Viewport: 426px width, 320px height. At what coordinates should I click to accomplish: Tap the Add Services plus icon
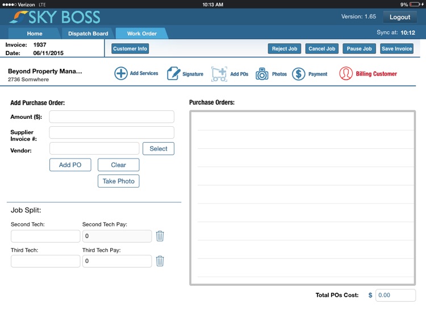tap(121, 74)
